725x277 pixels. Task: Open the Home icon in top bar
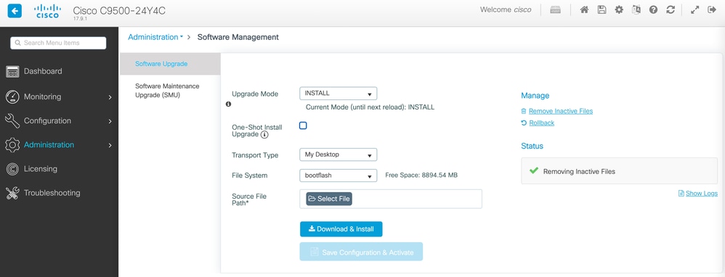pos(584,9)
